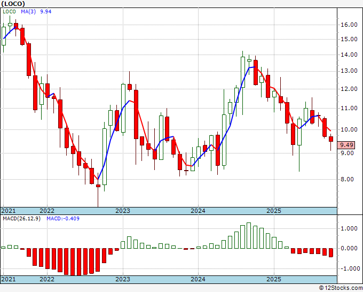
Task: Select the green LOCO legend label
Action: (x=9, y=12)
